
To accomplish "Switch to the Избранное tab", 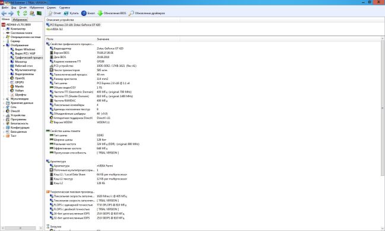I will click(20, 20).
